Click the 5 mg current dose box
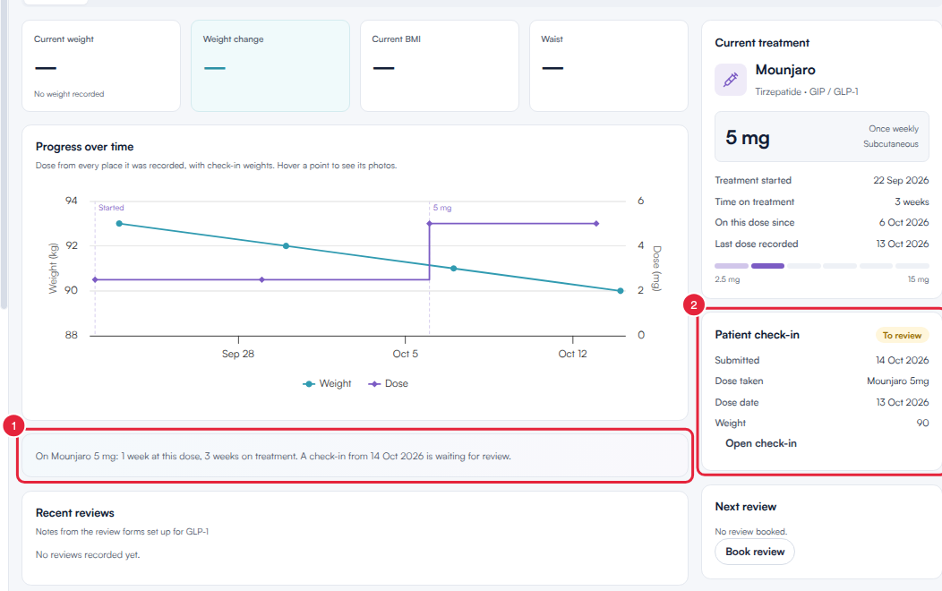The width and height of the screenshot is (942, 591). coord(822,137)
